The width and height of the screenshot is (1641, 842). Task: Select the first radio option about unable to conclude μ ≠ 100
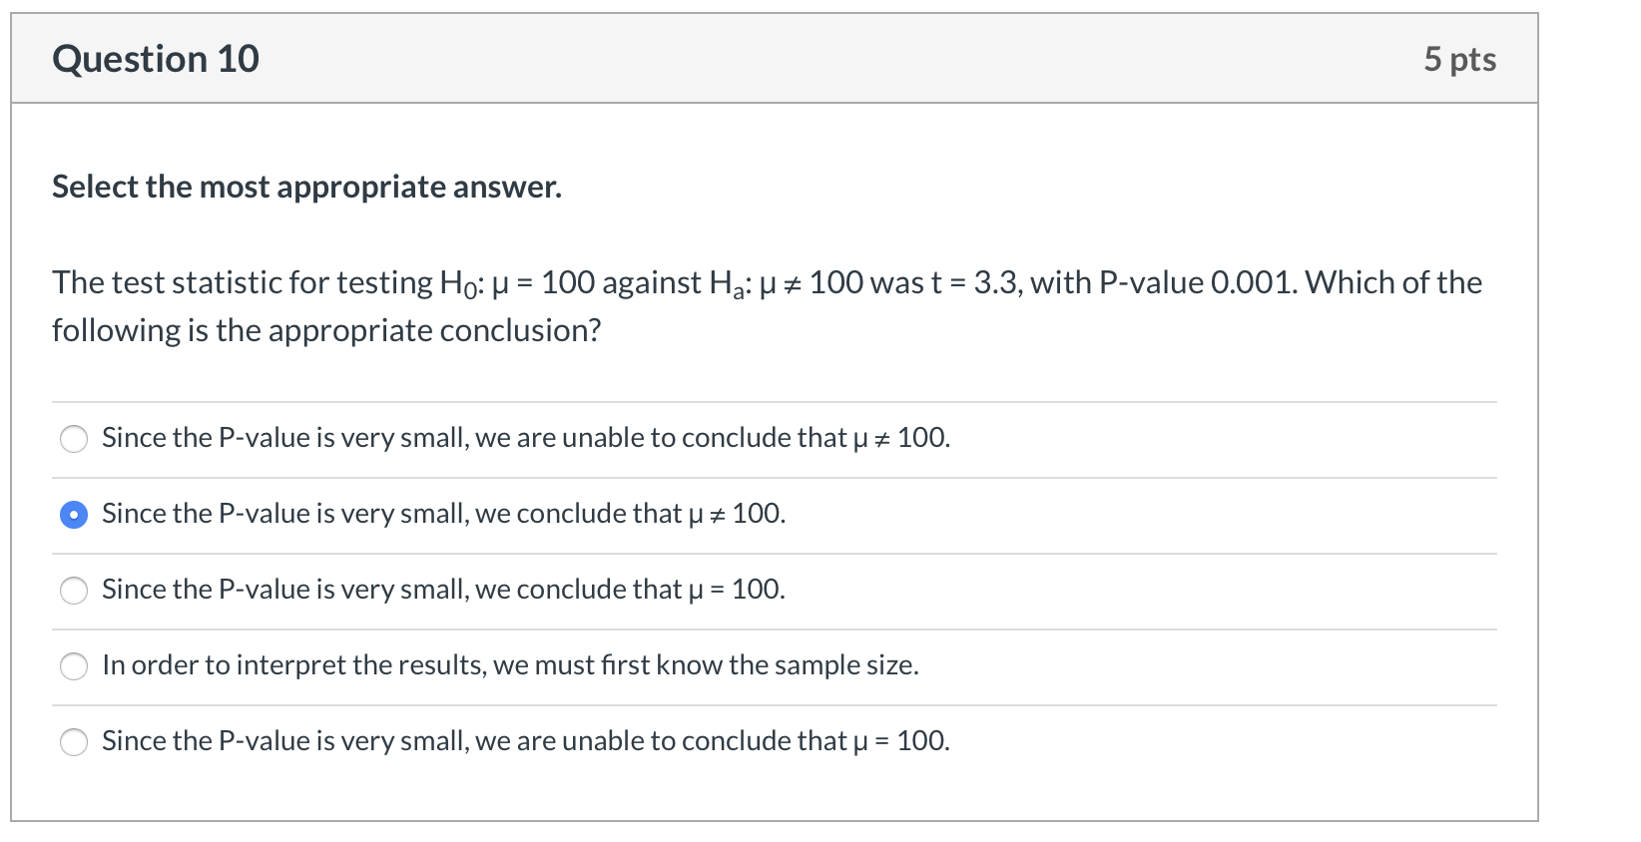click(x=74, y=438)
